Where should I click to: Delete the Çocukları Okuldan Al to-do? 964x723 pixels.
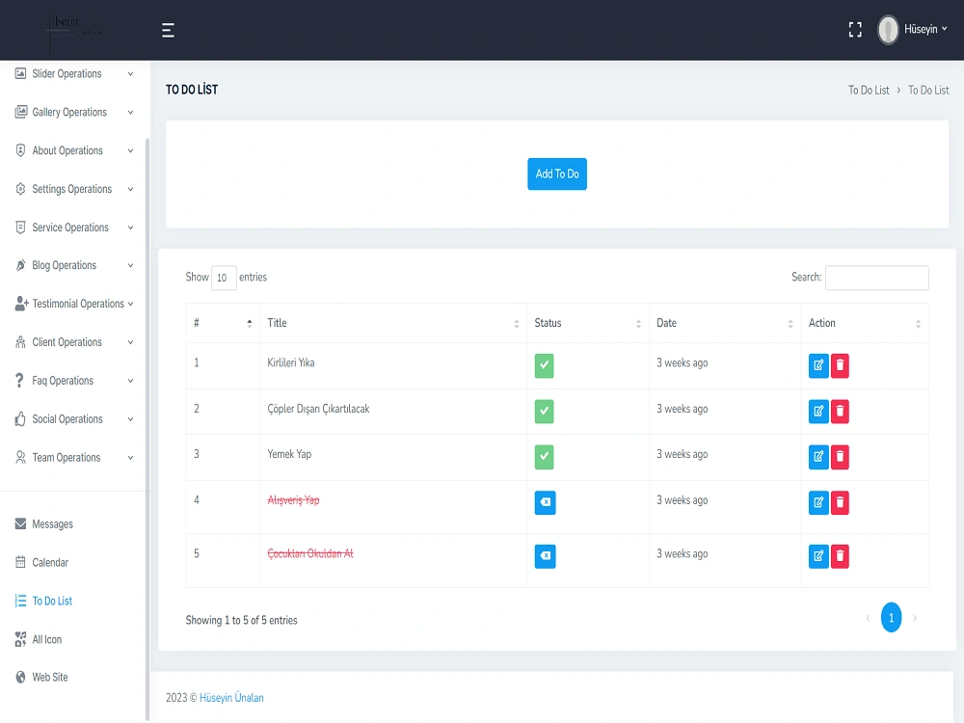point(840,556)
